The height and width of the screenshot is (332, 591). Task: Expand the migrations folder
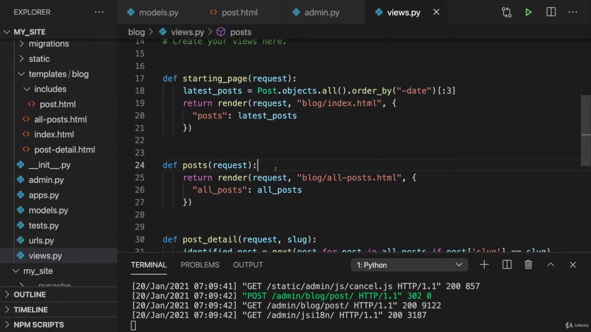[48, 44]
